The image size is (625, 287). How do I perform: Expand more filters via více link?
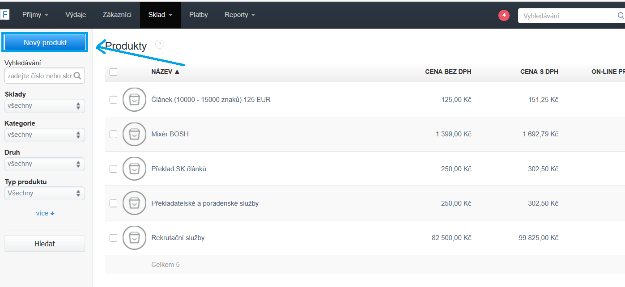[x=45, y=213]
